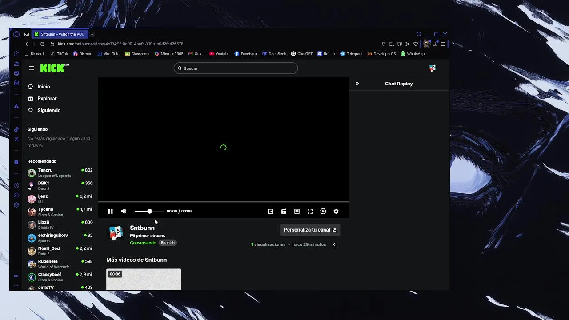Open recommended channel ijenz
The height and width of the screenshot is (320, 569).
click(60, 199)
